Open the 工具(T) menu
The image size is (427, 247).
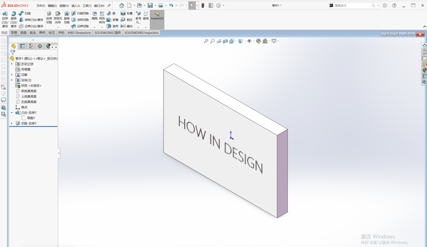tap(87, 6)
